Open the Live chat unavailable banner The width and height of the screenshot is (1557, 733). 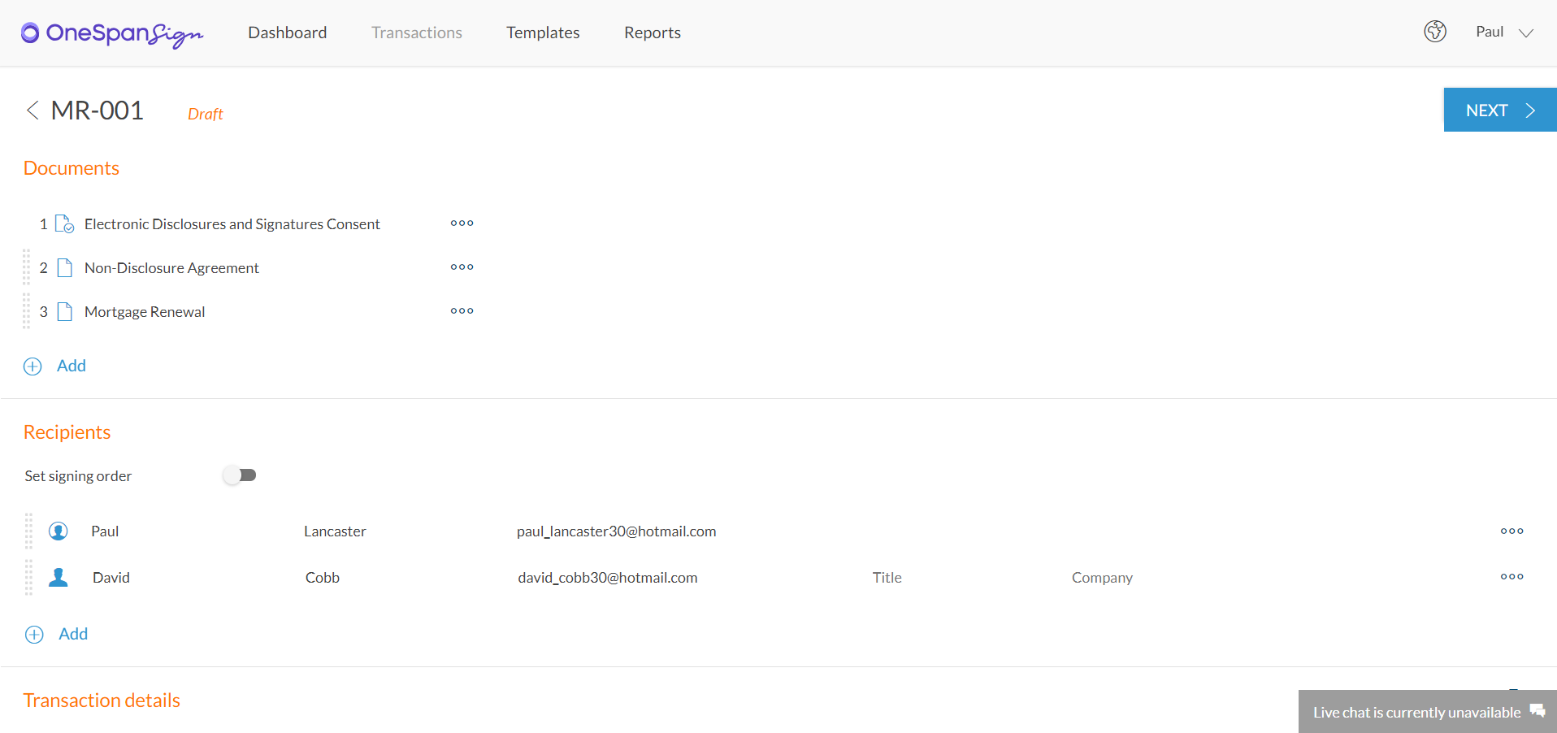(x=1428, y=712)
